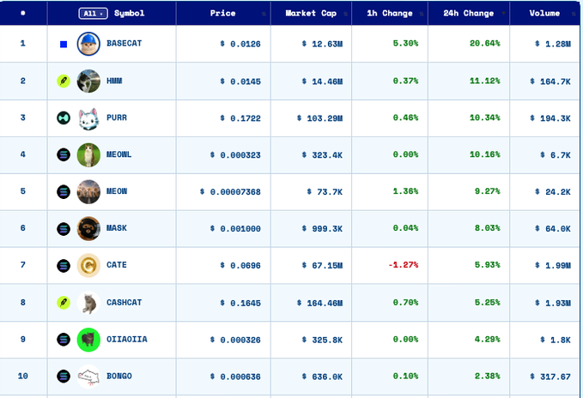
Task: Click the Solana chain icon beside MASK
Action: pyautogui.click(x=64, y=229)
